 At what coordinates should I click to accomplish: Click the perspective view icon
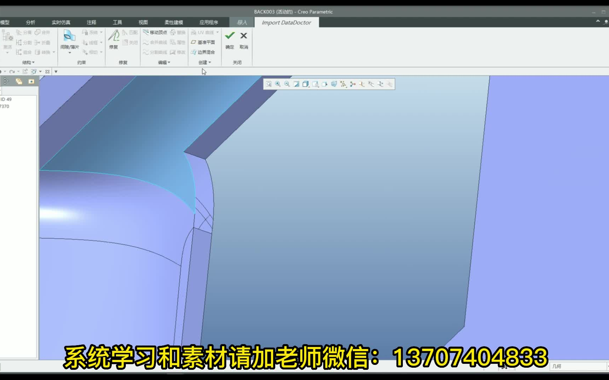tap(334, 84)
